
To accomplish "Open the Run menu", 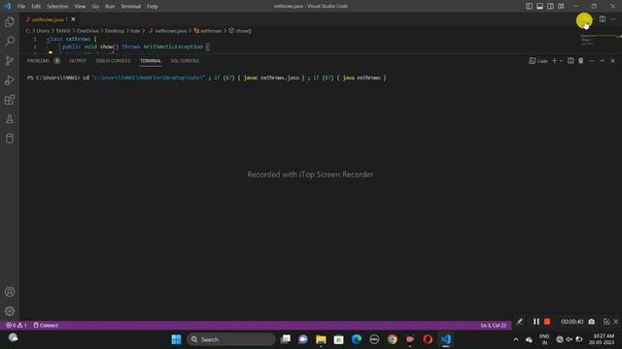I will (x=110, y=6).
